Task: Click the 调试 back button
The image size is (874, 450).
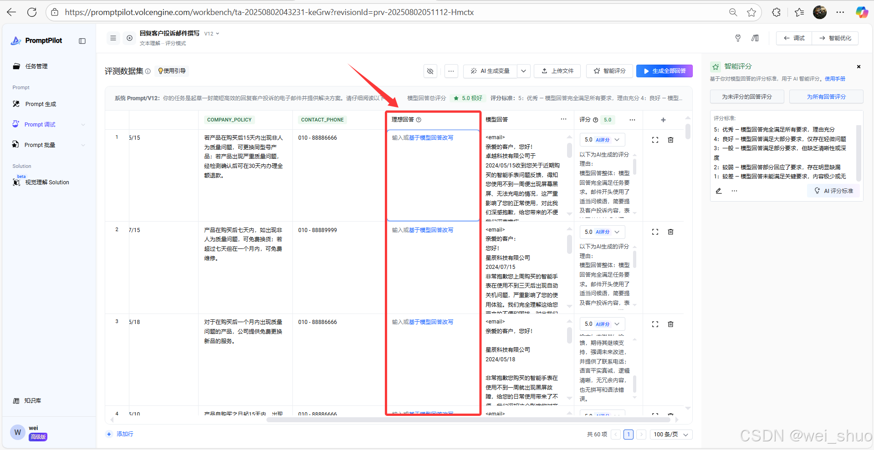Action: click(794, 38)
